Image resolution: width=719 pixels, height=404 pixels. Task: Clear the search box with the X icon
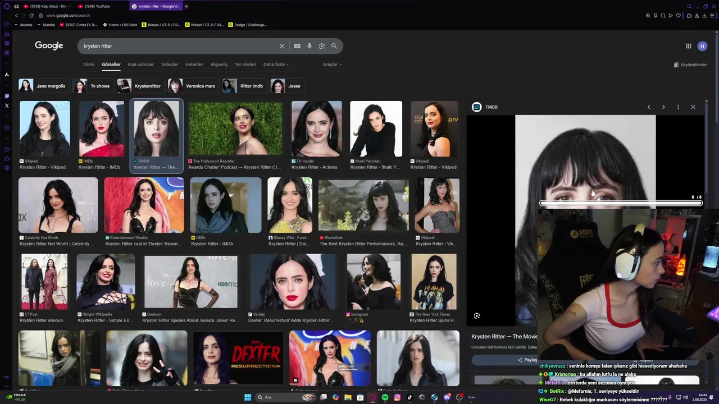click(x=282, y=46)
